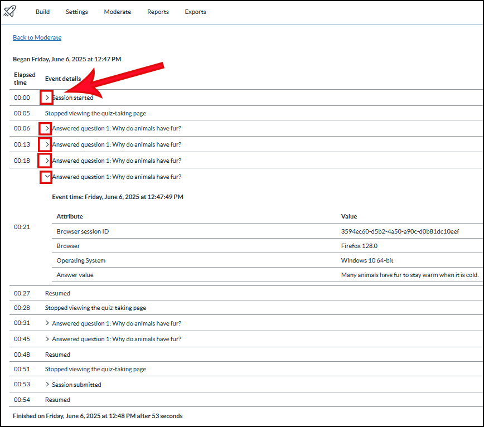Image resolution: width=484 pixels, height=427 pixels.
Task: Open the Build menu
Action: (42, 12)
